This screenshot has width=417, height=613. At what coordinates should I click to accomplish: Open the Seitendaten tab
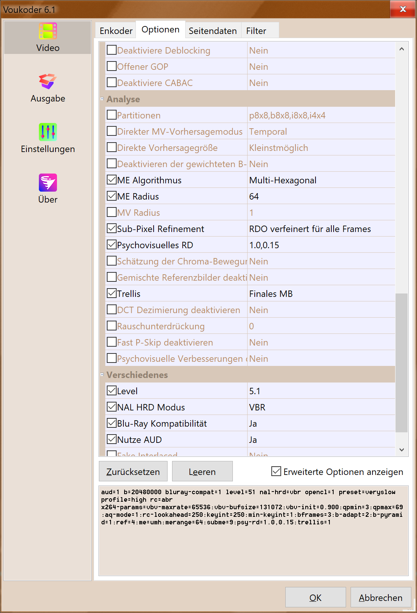[x=212, y=31]
